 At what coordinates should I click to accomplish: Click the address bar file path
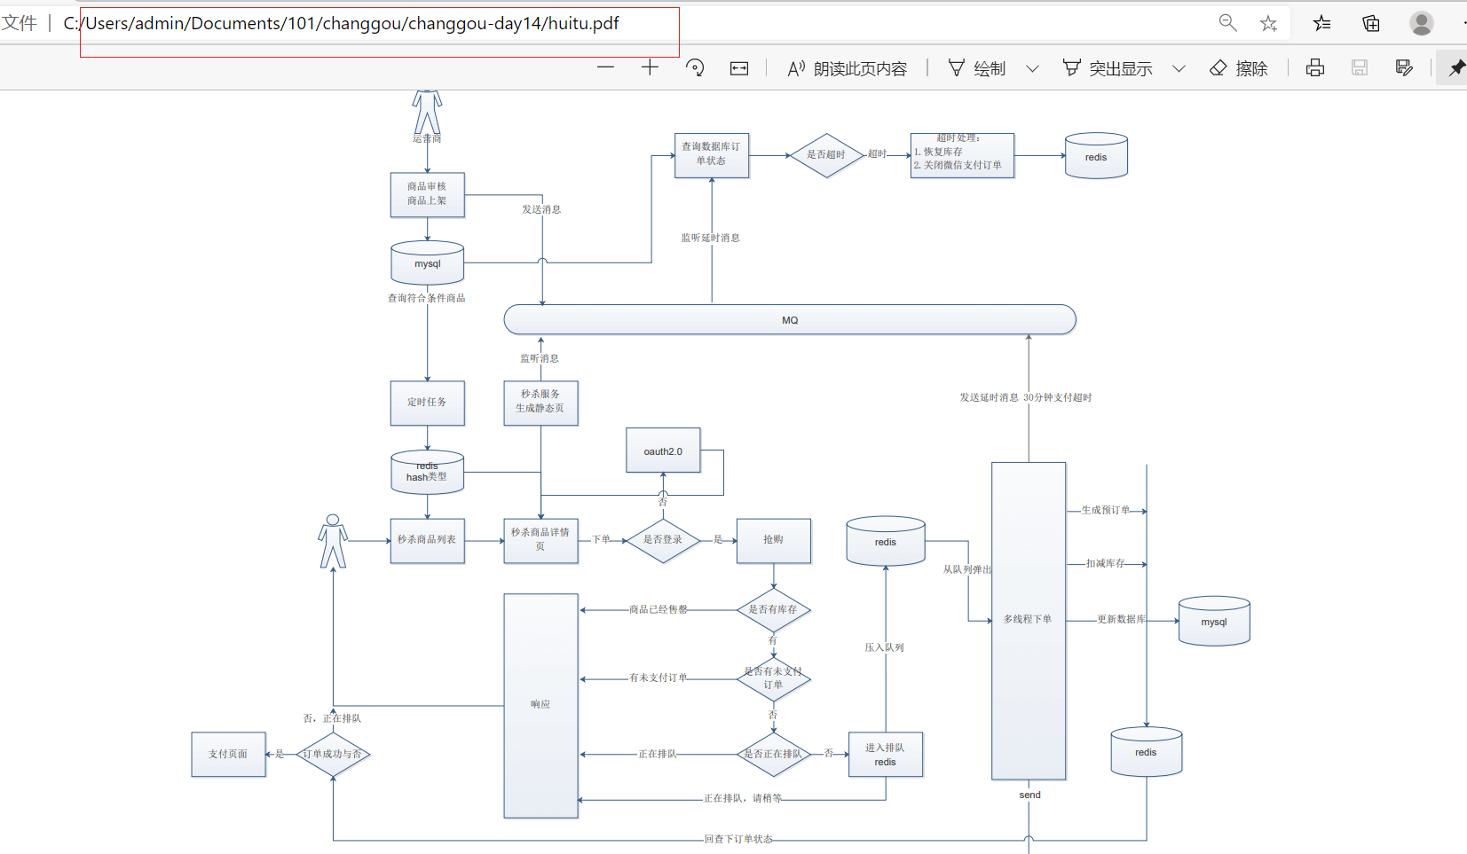click(342, 23)
